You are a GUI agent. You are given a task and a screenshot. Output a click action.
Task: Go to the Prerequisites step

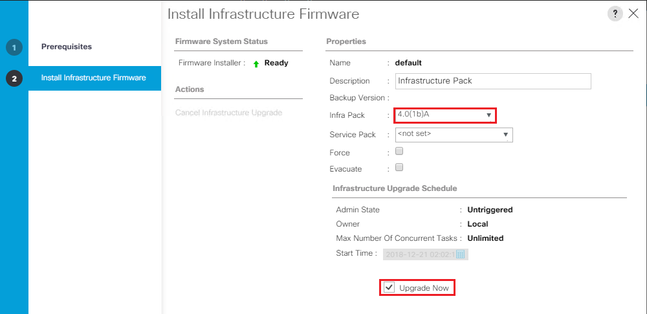[x=67, y=47]
